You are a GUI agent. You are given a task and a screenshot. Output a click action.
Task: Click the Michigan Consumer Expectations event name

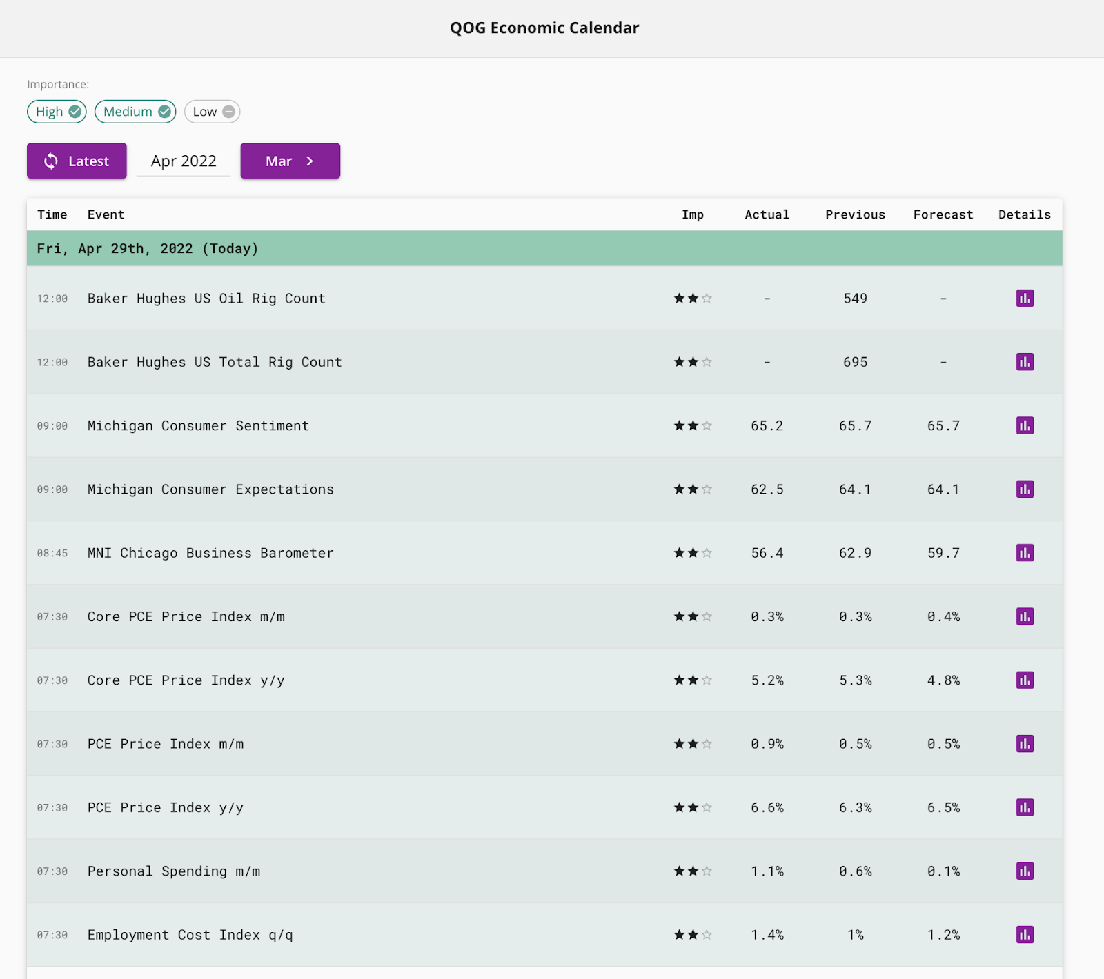(210, 489)
